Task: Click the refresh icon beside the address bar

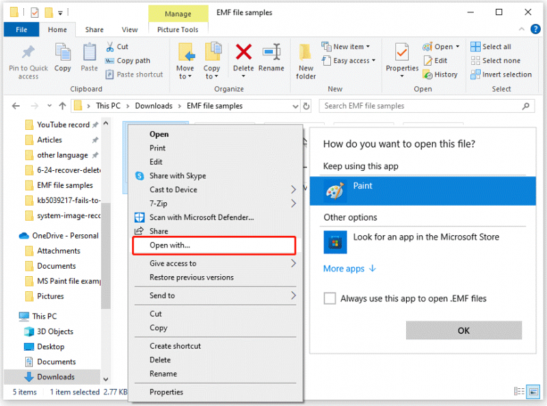Action: click(306, 106)
